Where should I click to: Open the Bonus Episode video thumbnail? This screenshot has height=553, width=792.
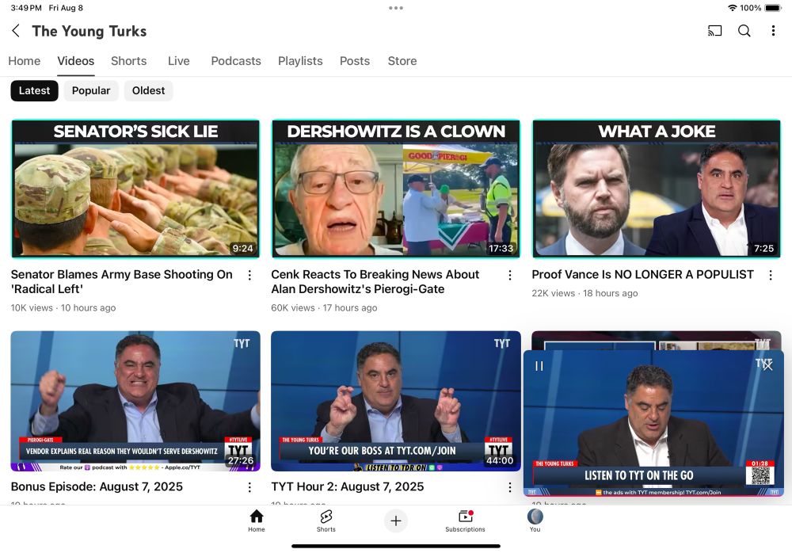(x=135, y=402)
